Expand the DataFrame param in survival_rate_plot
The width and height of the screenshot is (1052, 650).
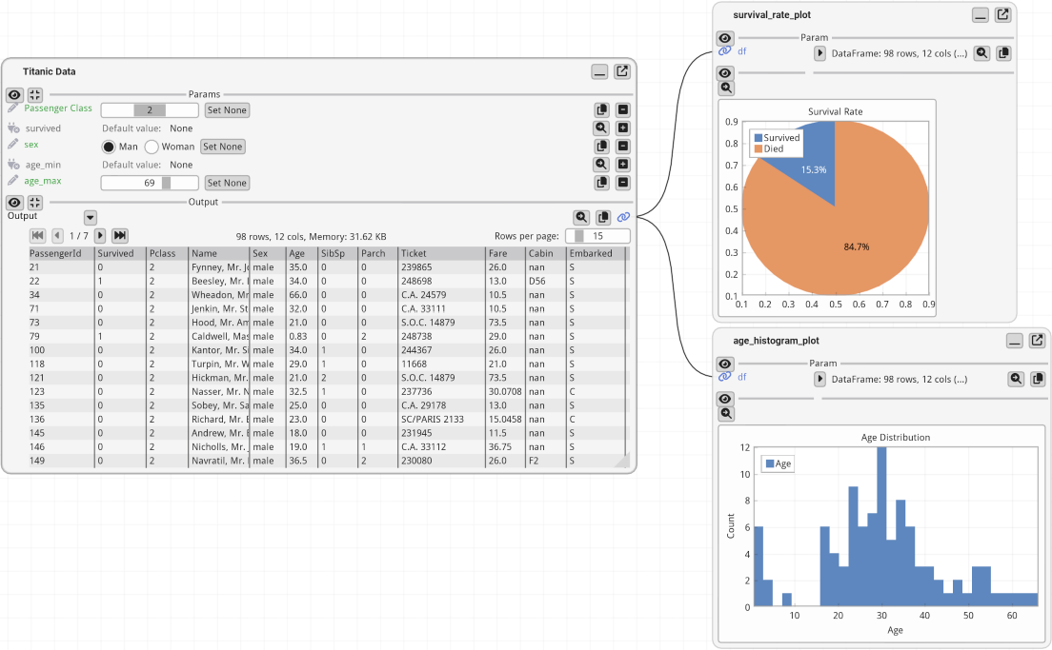(x=818, y=53)
